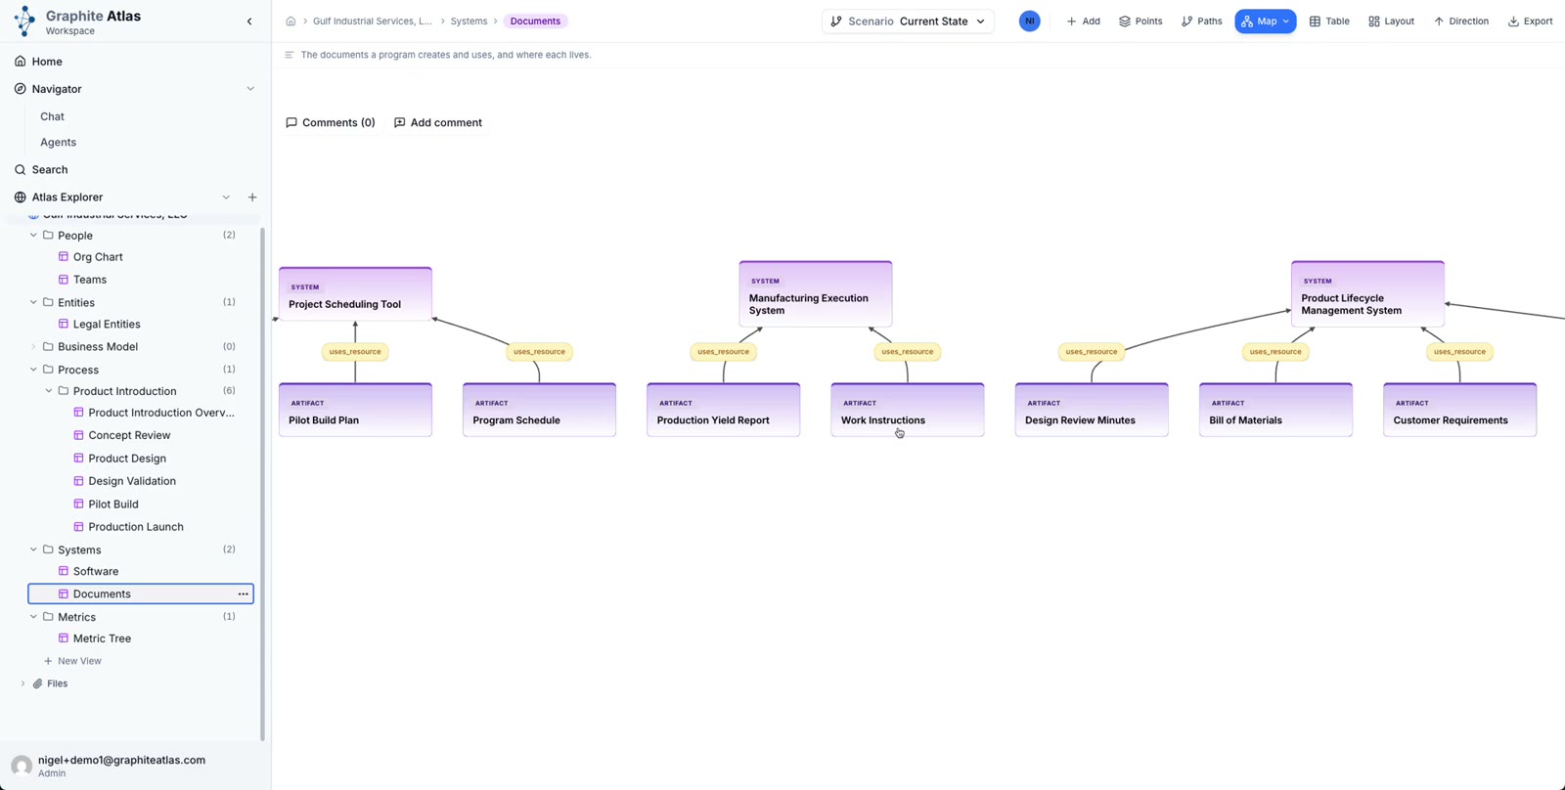The height and width of the screenshot is (790, 1565).
Task: Open the Documents row's more options menu
Action: [244, 594]
